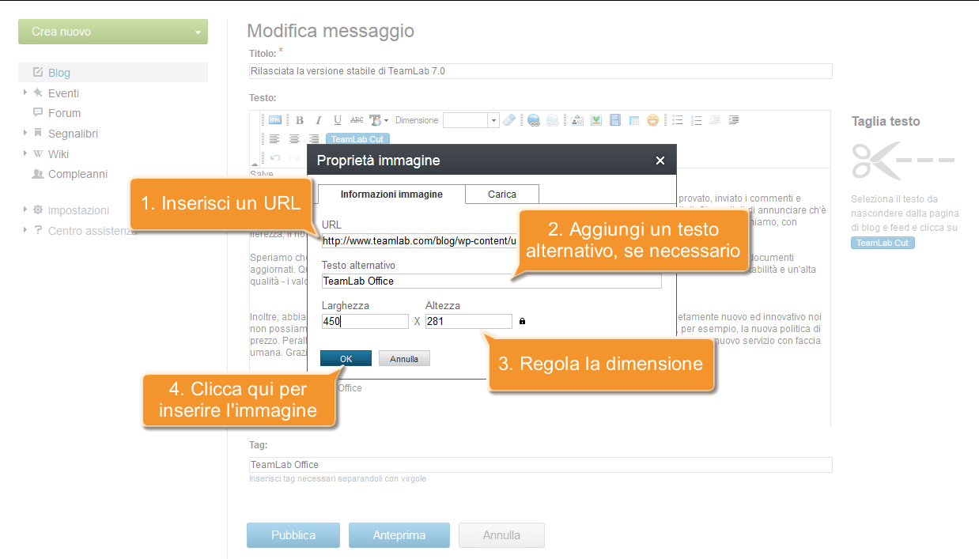Viewport: 979px width, 559px height.
Task: Insert a hyperlink using the link icon
Action: tap(534, 120)
